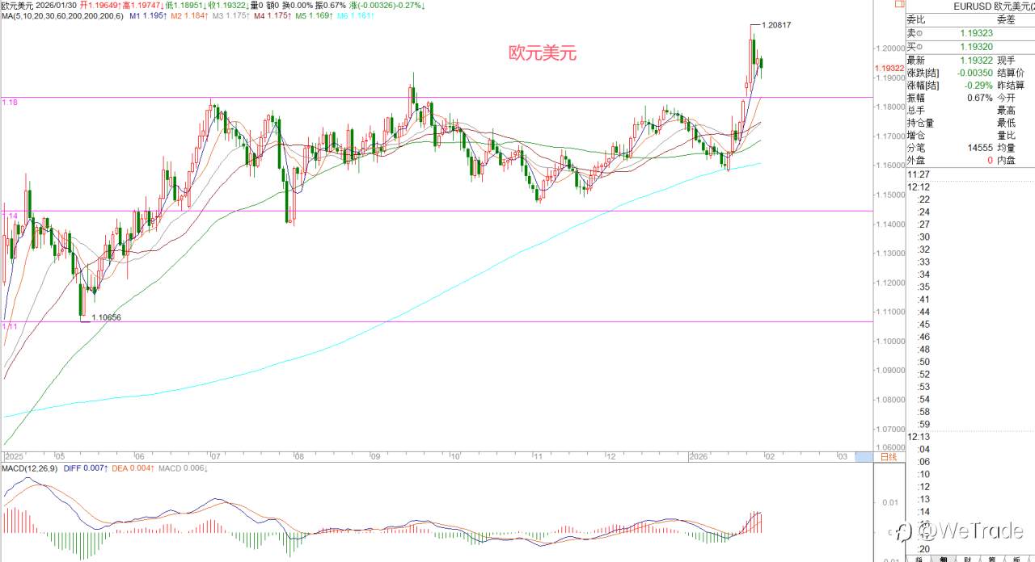The height and width of the screenshot is (562, 1035).
Task: Click the 低1.18951 low price in header
Action: point(185,5)
